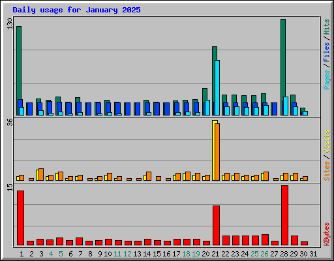
Task: Click the orange Sites bar for day 3
Action: (41, 174)
